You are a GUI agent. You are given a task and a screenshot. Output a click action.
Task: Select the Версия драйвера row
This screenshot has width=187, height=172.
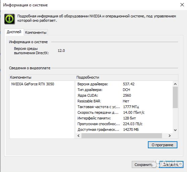[x=125, y=84]
